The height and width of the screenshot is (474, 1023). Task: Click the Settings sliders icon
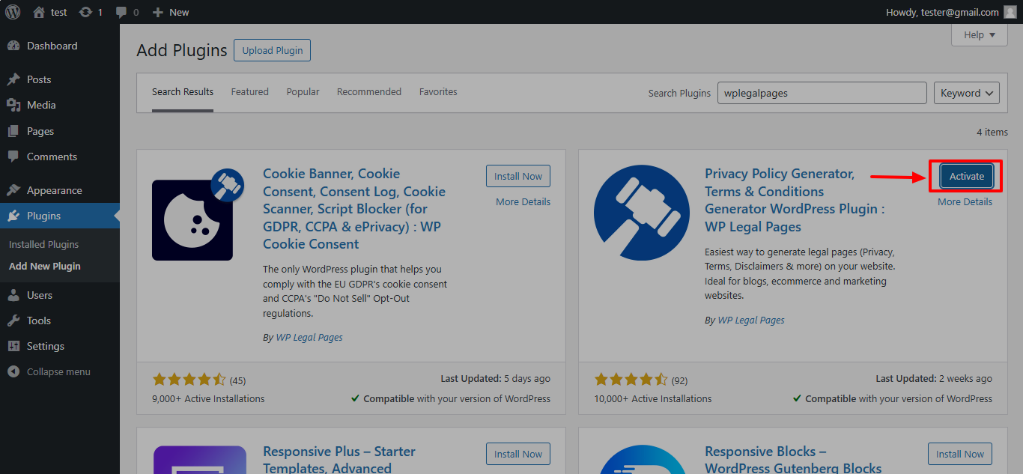[13, 346]
